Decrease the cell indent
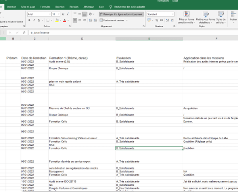This screenshot has width=238, height=192. [x=90, y=20]
